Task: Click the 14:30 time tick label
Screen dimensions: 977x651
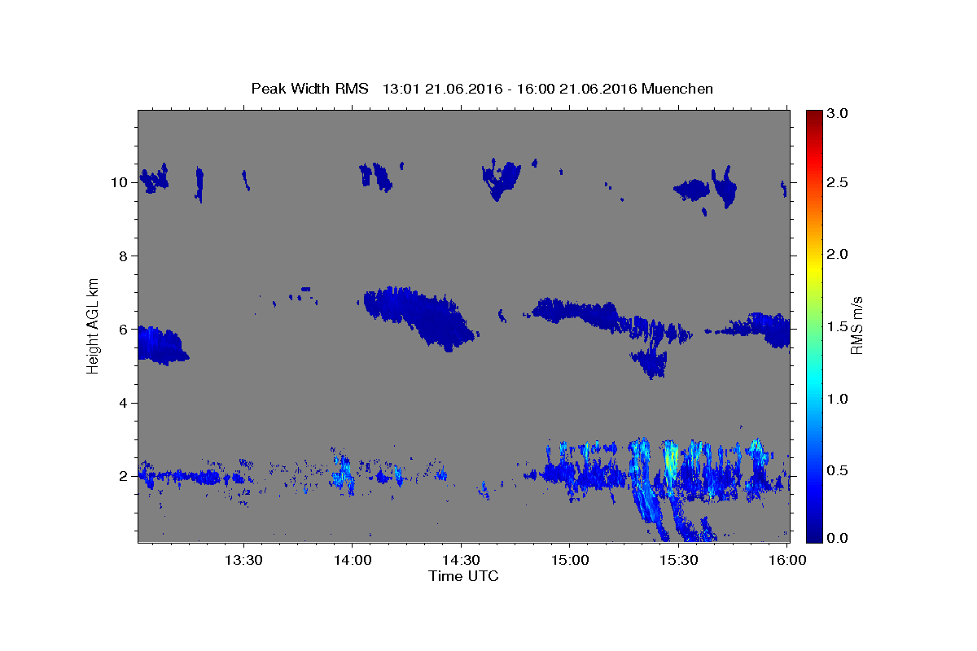Action: 461,561
